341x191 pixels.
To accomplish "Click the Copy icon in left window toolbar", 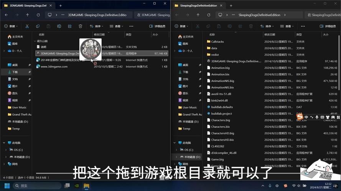I will coord(38,26).
